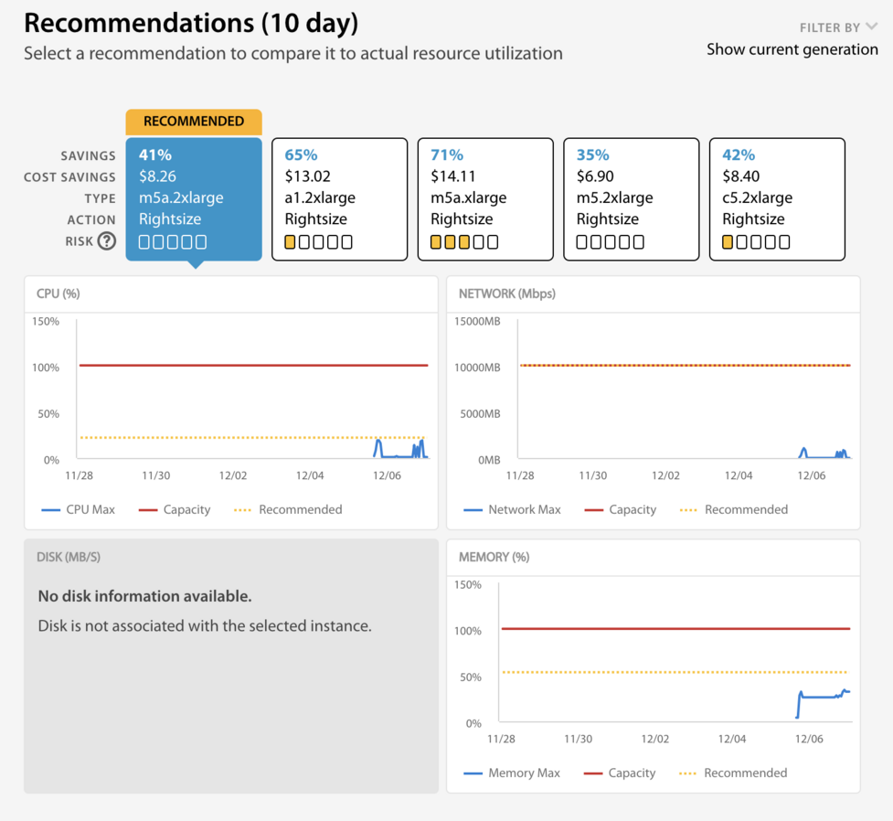Select the m5a.xlarge recommendation card
The height and width of the screenshot is (821, 893).
[485, 198]
